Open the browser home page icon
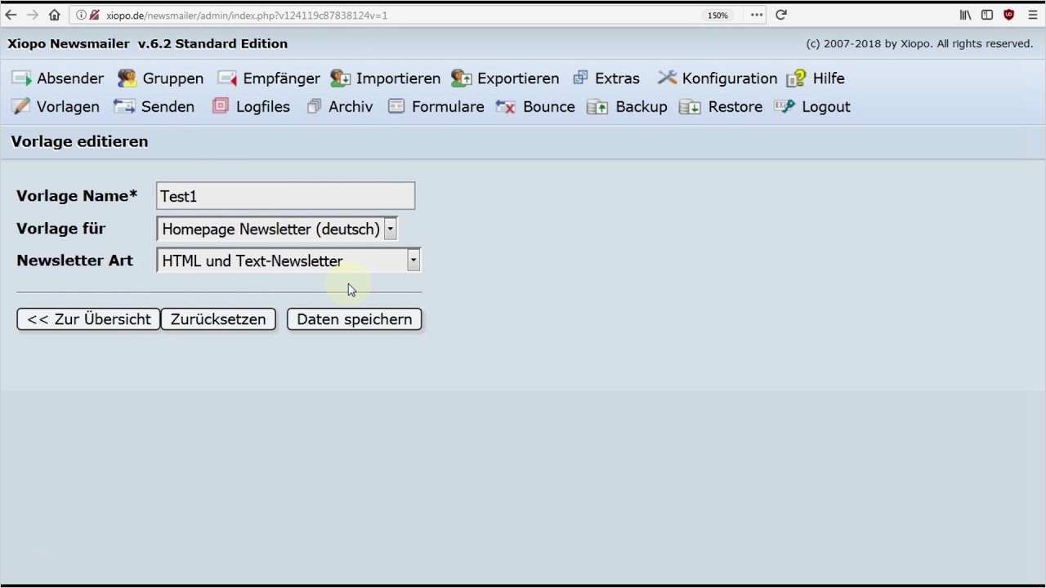Image resolution: width=1046 pixels, height=588 pixels. click(54, 15)
